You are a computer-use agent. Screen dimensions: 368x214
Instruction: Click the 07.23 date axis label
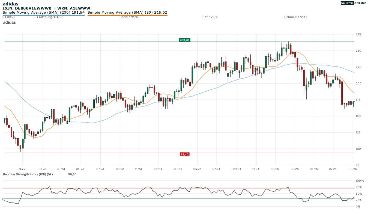tap(100, 169)
